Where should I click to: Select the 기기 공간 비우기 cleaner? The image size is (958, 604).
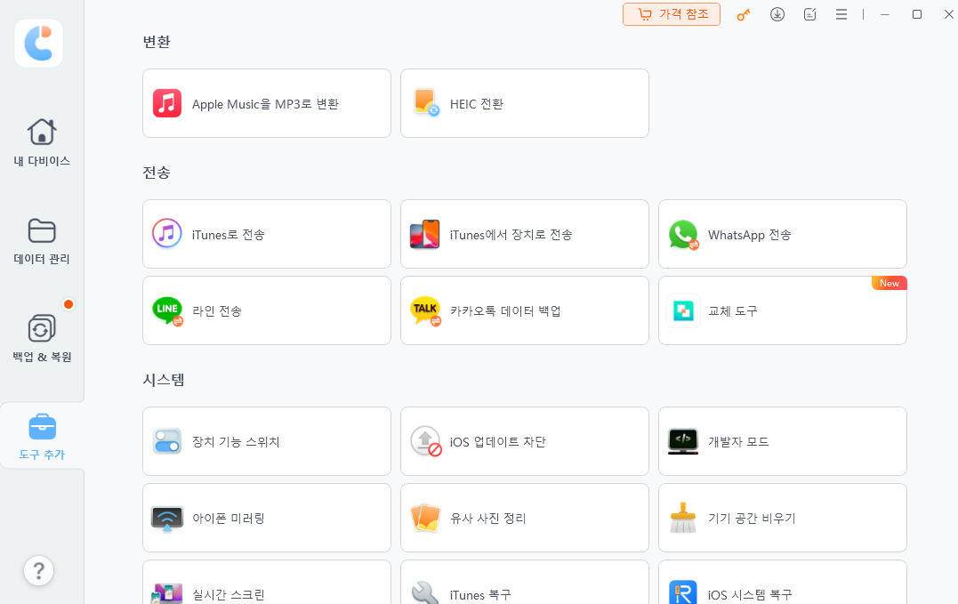782,518
